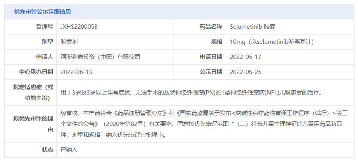
Task: Click the center acceptance date 2022-06-13
Action: click(x=76, y=72)
